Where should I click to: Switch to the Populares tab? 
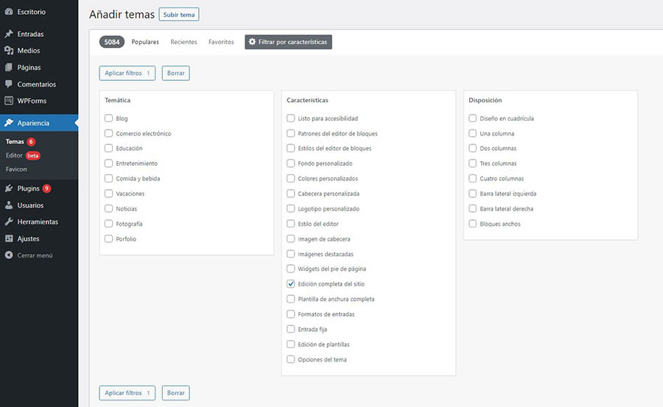145,42
